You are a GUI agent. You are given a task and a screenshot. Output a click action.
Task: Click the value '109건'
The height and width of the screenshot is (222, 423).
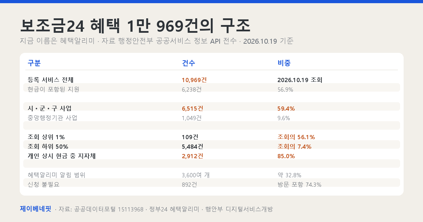pos(190,137)
